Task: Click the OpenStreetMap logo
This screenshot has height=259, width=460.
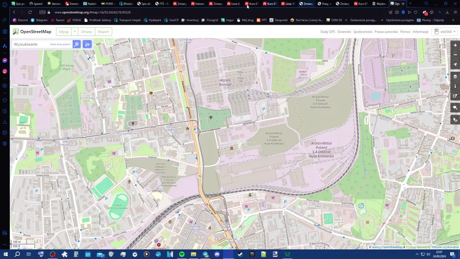Action: (x=32, y=32)
